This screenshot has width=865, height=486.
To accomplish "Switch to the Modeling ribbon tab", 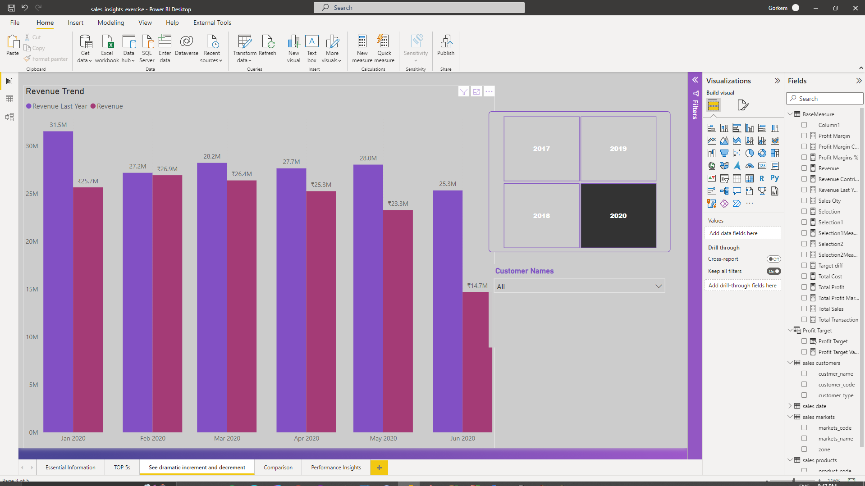I will click(x=111, y=23).
